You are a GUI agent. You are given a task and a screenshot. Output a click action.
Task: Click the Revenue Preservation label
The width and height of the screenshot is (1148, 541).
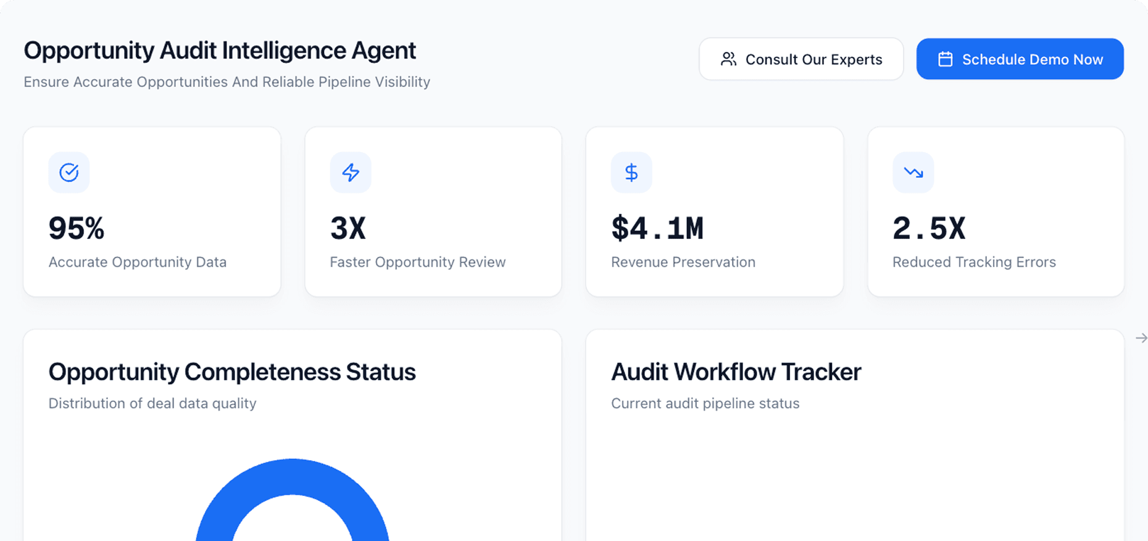pyautogui.click(x=683, y=262)
